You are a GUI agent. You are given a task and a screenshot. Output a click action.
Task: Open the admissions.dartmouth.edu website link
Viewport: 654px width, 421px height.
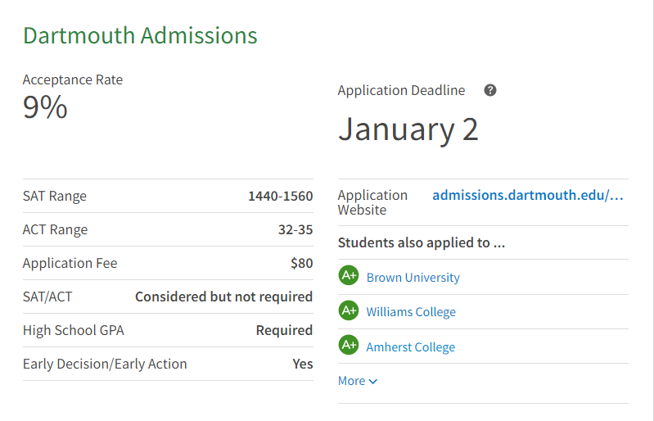click(x=528, y=195)
